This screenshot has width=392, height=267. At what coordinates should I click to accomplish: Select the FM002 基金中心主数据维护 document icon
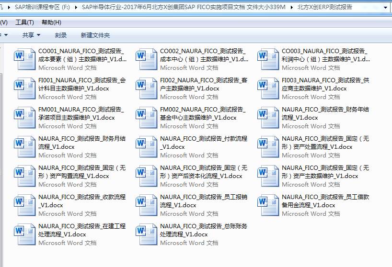point(146,118)
